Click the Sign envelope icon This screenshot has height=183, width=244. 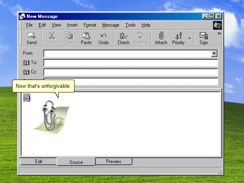tap(204, 36)
